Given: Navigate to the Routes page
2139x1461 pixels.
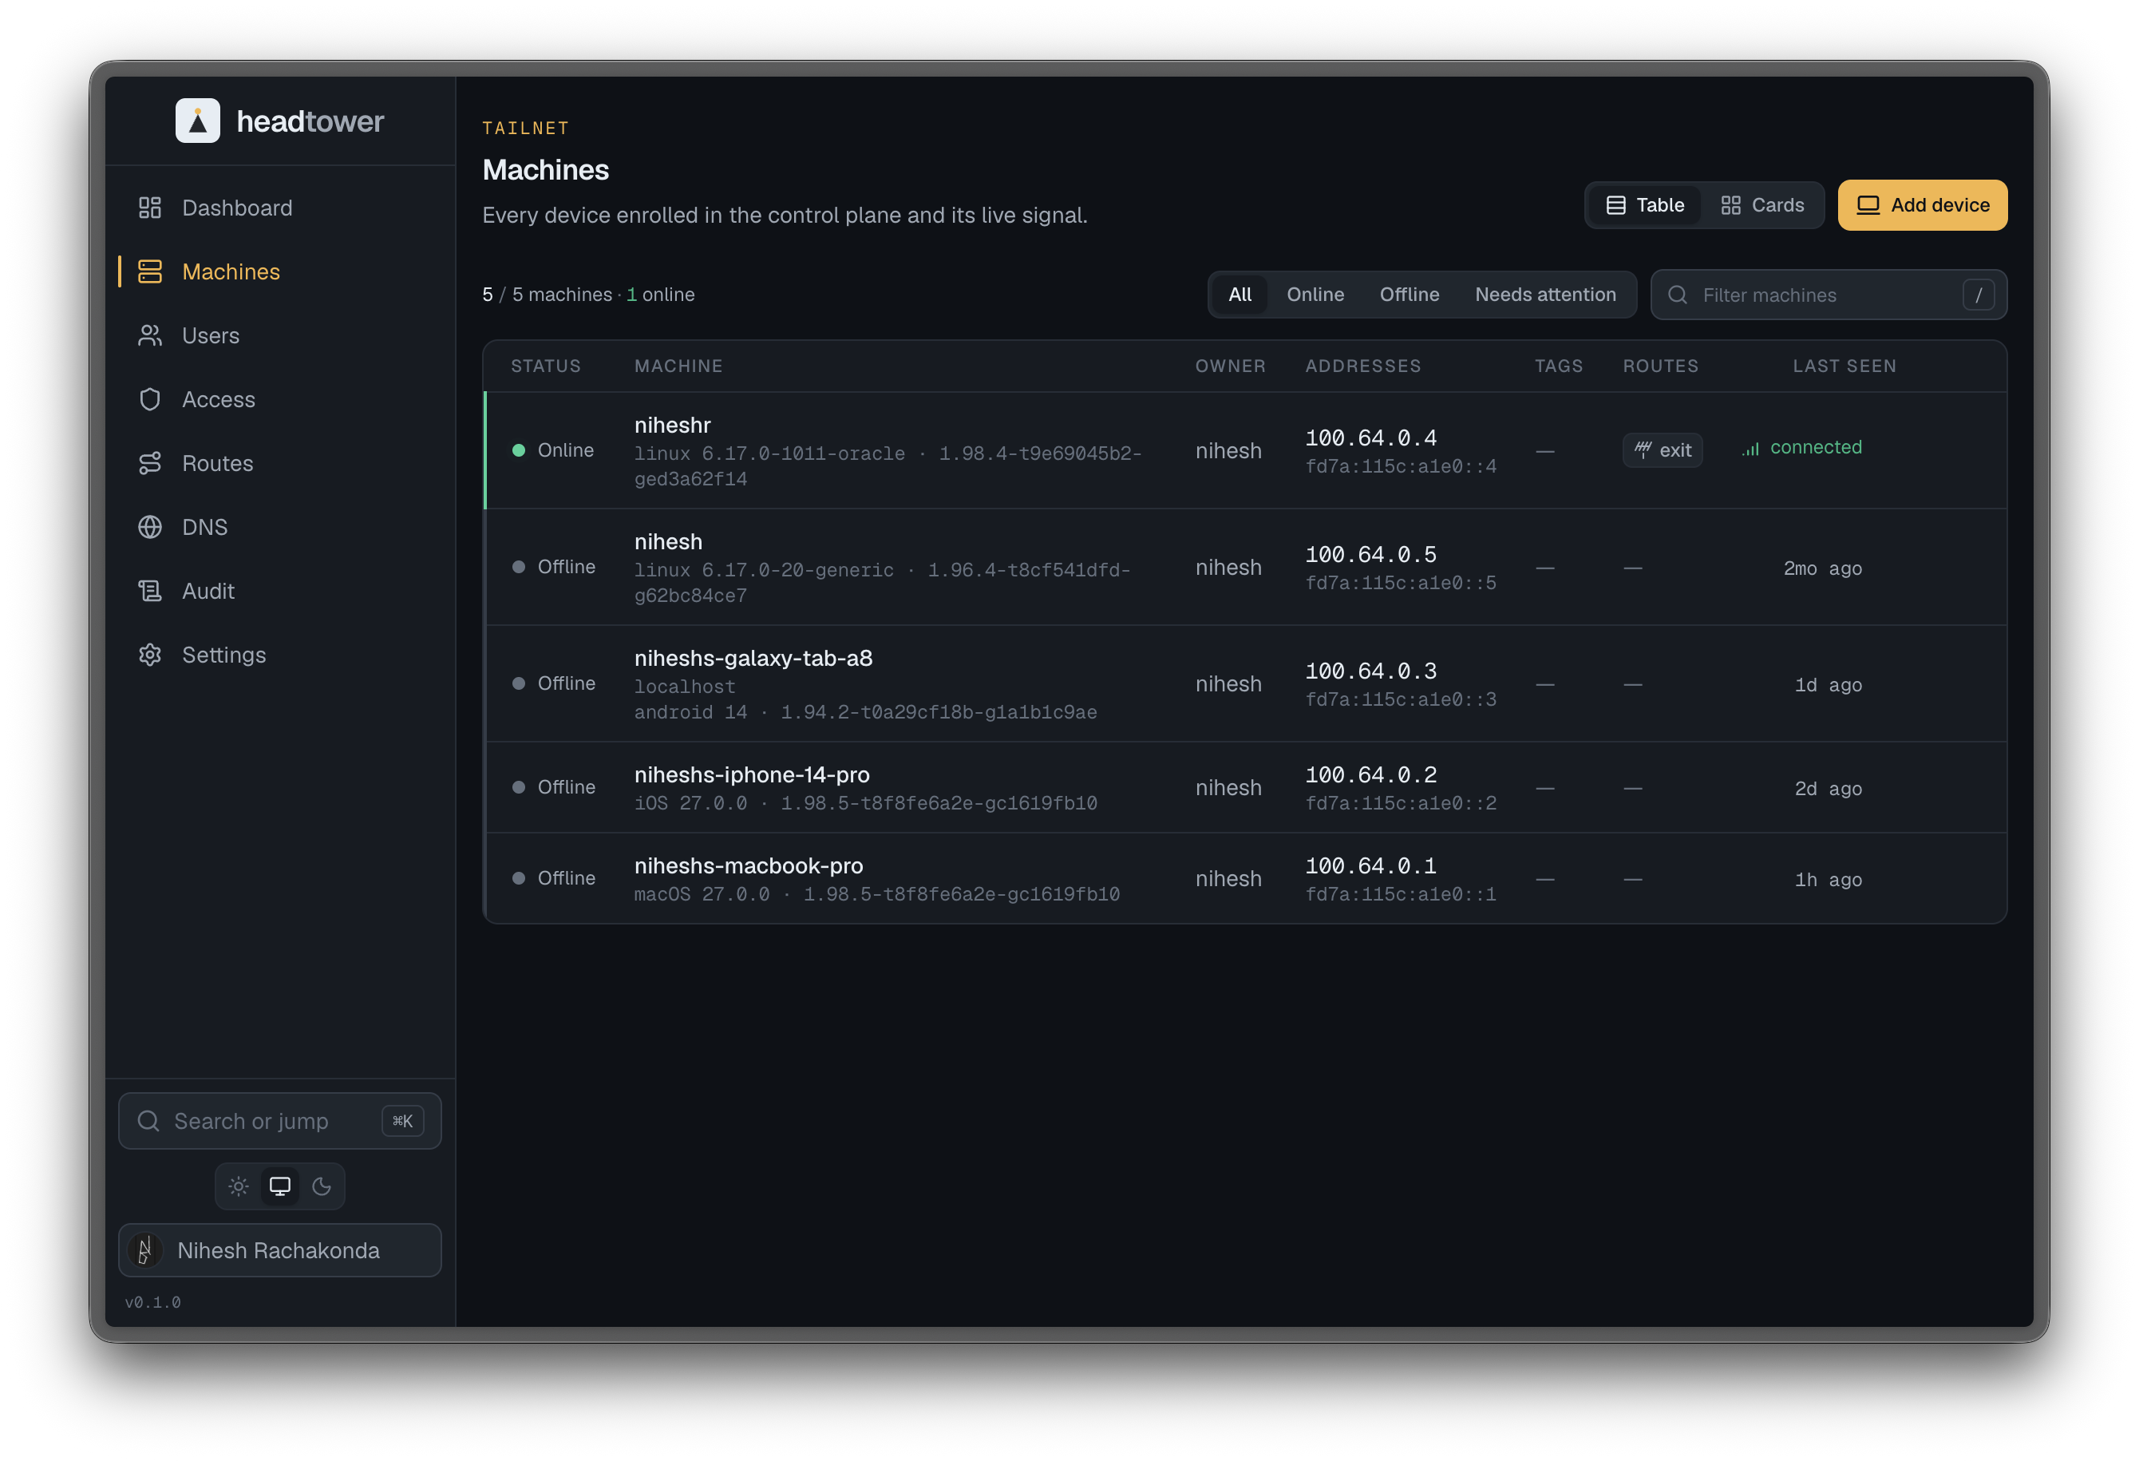Looking at the screenshot, I should click(280, 463).
